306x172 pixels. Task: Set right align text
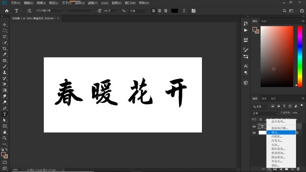tap(166, 11)
